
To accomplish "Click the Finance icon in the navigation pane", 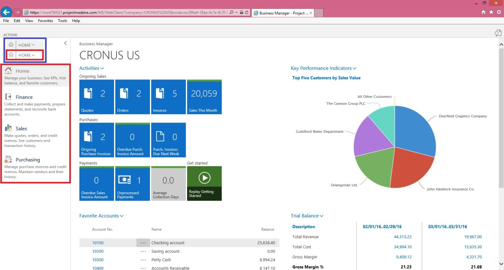I will 8,97.
